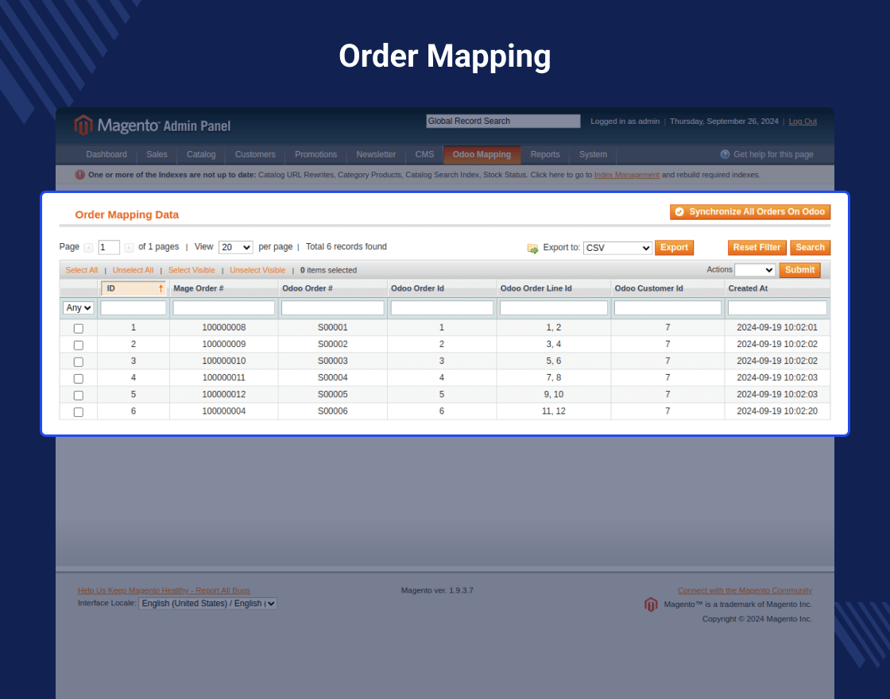This screenshot has height=699, width=890.
Task: Click Synchronize All Orders On Odoo
Action: coord(750,211)
